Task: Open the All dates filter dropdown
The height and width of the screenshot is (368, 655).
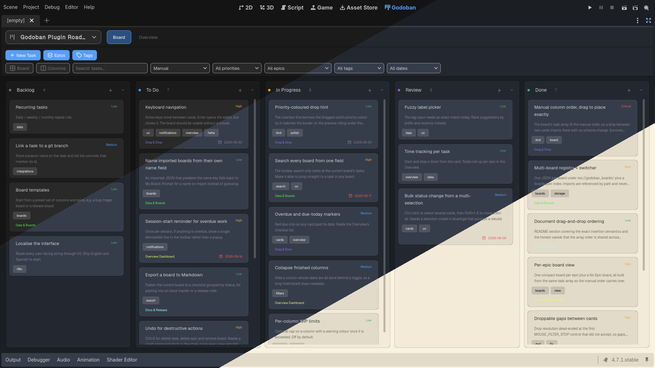Action: (414, 68)
